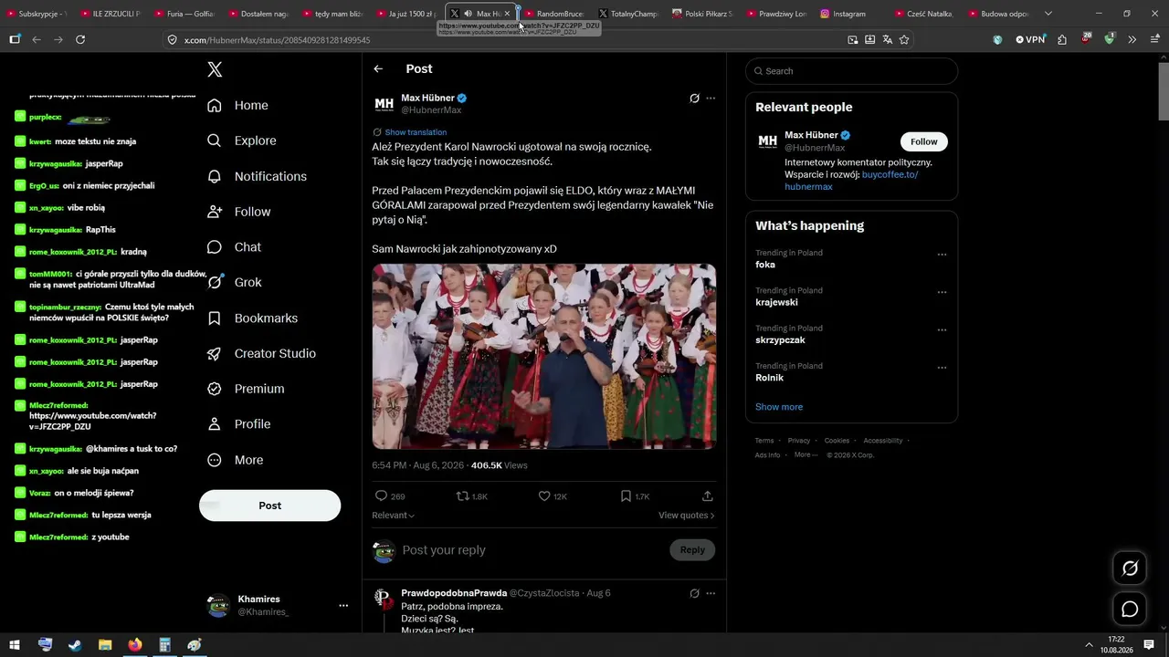This screenshot has width=1169, height=657.
Task: Click the X logo in the sidebar
Action: click(x=215, y=69)
